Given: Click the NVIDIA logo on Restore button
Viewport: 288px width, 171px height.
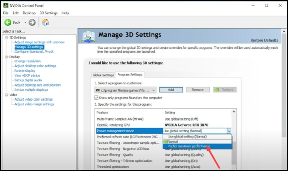Looking at the screenshot, I should click(219, 90).
